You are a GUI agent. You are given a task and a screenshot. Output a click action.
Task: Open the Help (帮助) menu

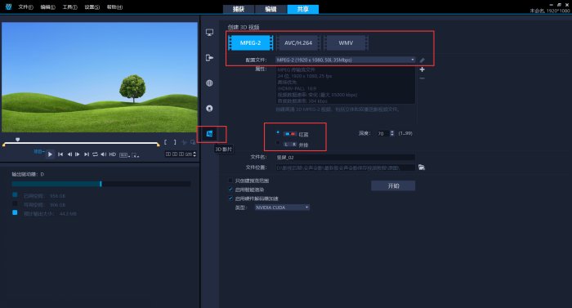click(114, 7)
